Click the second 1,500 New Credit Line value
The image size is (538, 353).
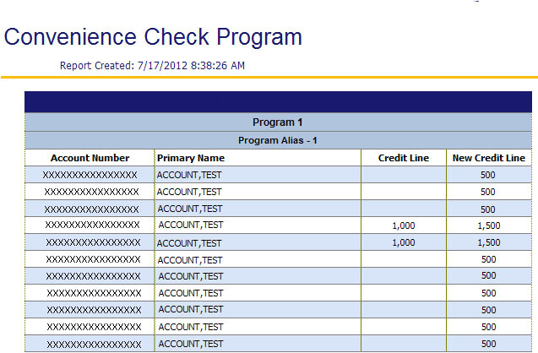488,242
